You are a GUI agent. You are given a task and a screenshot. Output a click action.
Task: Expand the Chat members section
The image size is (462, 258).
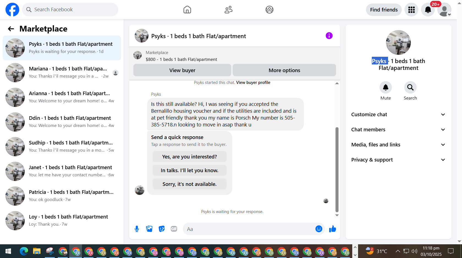click(398, 130)
